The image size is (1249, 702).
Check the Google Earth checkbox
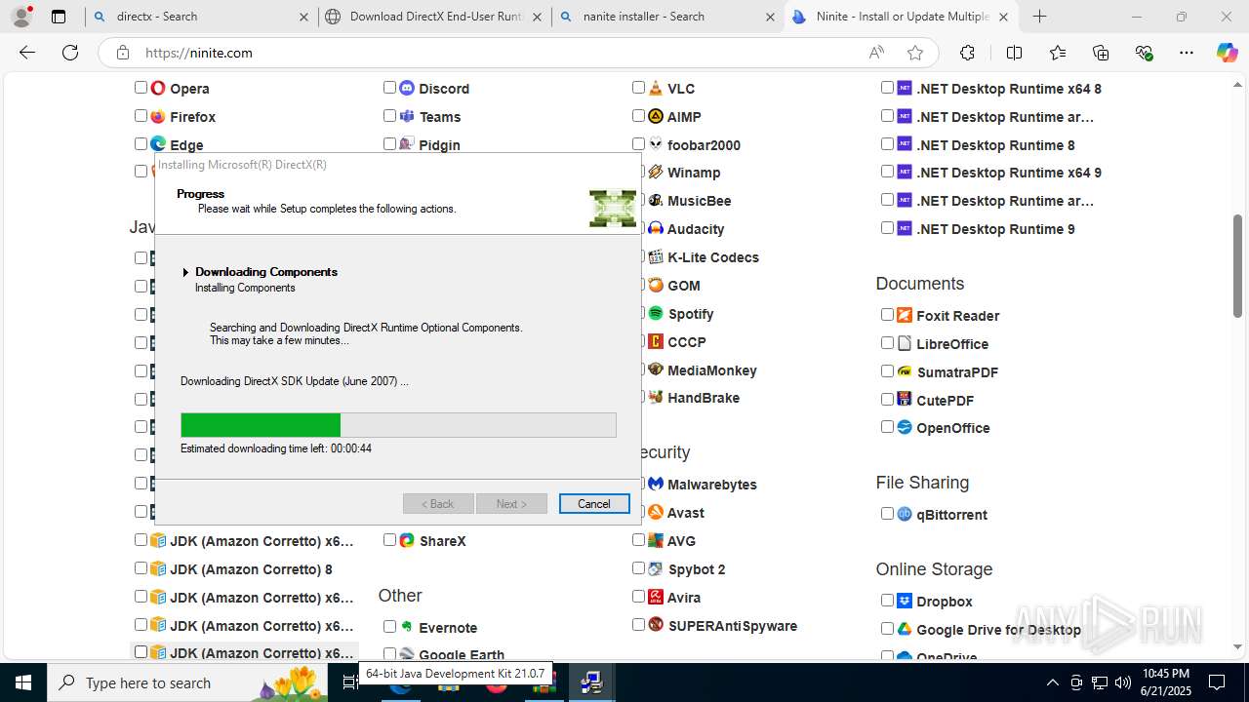(389, 653)
